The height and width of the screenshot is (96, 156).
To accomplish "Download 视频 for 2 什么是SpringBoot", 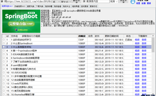I will 137,43.
